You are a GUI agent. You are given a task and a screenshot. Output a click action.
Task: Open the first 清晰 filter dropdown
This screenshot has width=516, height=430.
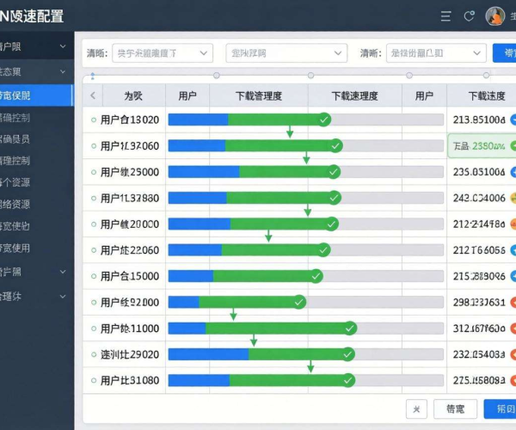[x=163, y=53]
